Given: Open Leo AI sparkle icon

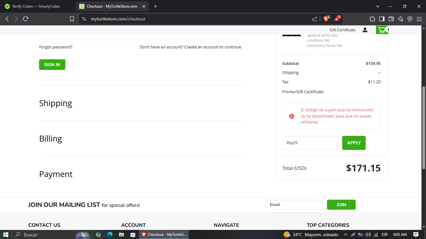Looking at the screenshot, I should (x=400, y=19).
